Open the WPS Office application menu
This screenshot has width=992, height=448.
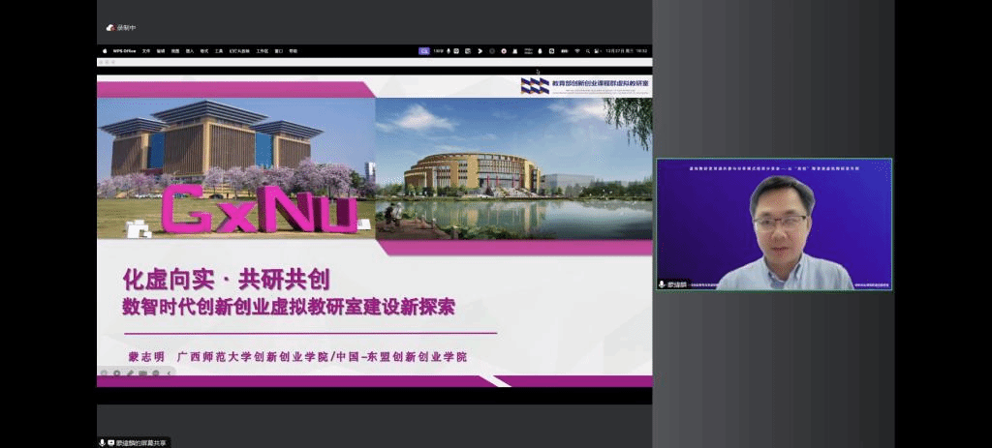click(124, 50)
